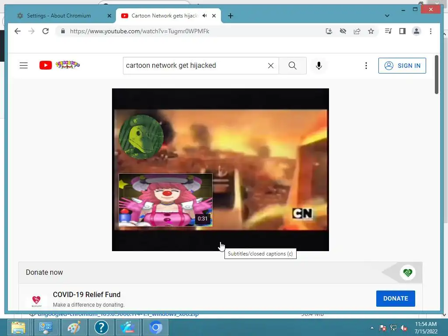Click the YouTube page vertical scrollbar
The width and height of the screenshot is (448, 336).
[436, 74]
